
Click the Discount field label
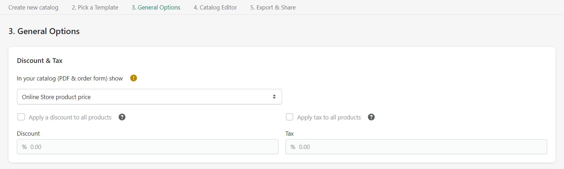[28, 134]
